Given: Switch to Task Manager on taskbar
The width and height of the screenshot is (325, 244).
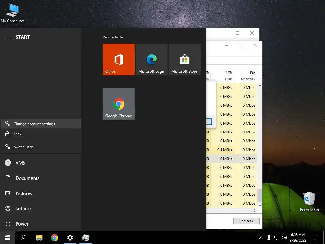Looking at the screenshot, I should 86,238.
